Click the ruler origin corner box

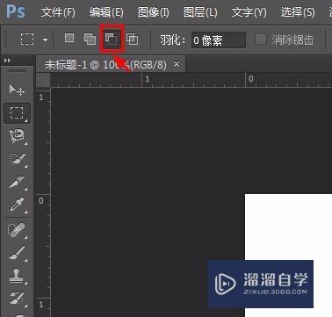coord(43,80)
